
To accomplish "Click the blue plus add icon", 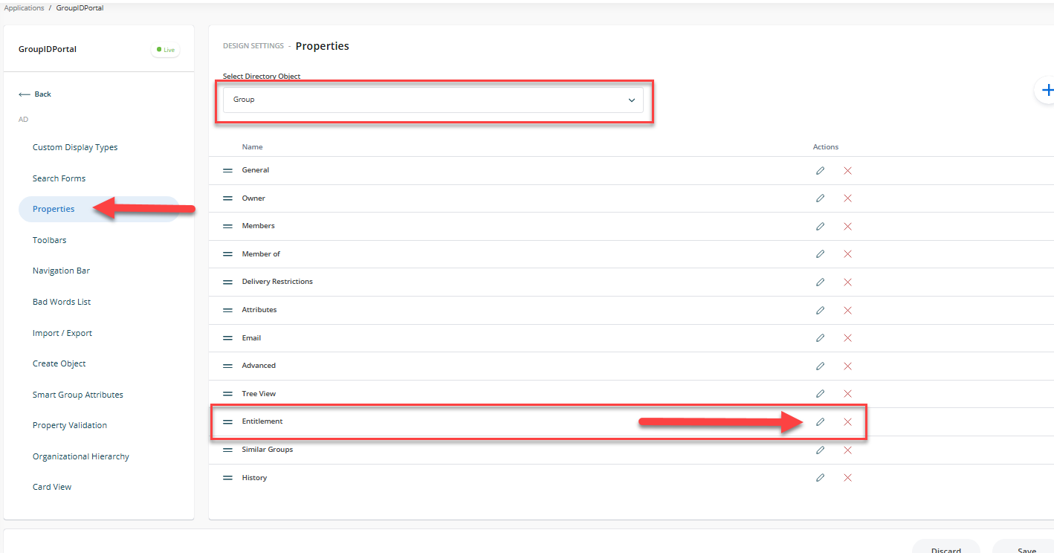I will (x=1047, y=90).
